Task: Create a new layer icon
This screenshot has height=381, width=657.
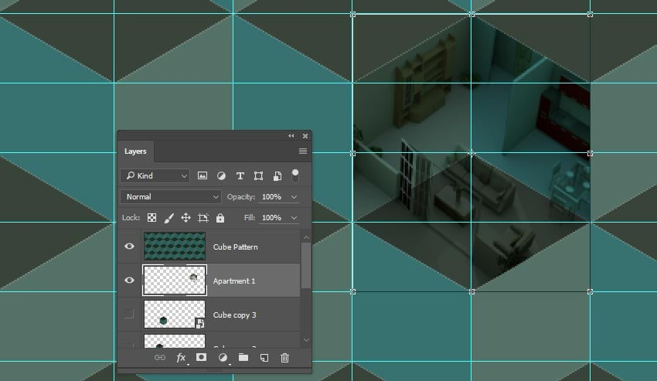Action: pyautogui.click(x=264, y=358)
